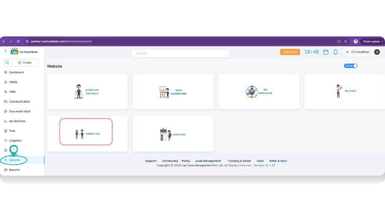
Task: Select the My Services chart icon
Action: (x=6, y=121)
